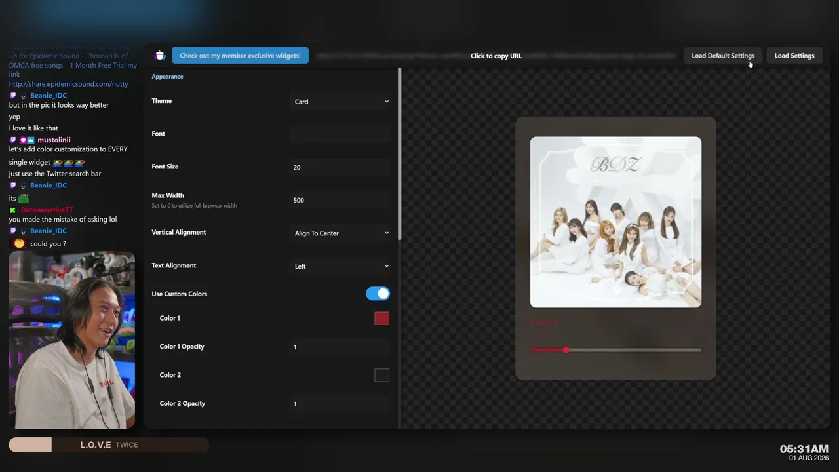Click the L.O.V.E song title in card preview

(545, 323)
